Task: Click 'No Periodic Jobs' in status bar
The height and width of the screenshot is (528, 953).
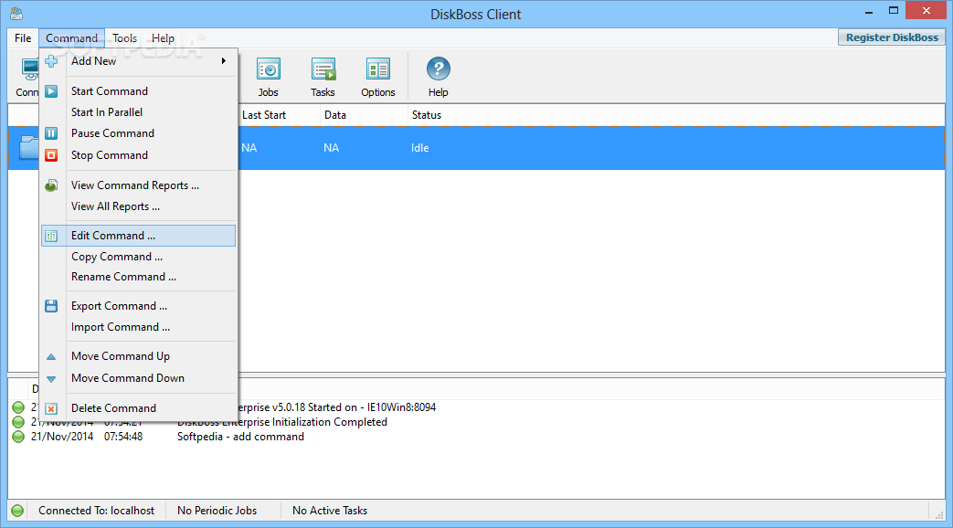Action: [217, 511]
